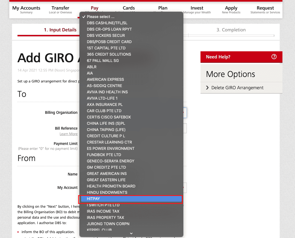Select IRAS PROPERTY TAX
Viewport: 295px width, 238px height.
(131, 218)
